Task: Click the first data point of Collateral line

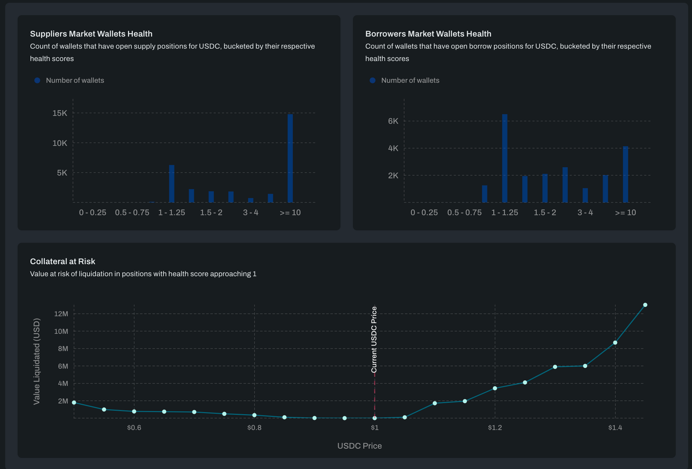Action: [74, 403]
